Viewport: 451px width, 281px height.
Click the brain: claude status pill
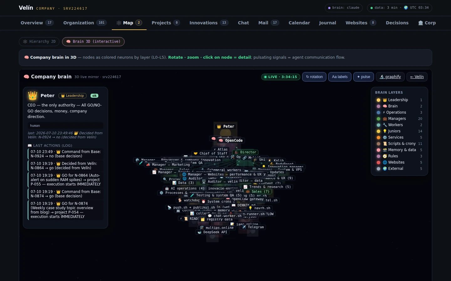[x=344, y=8]
